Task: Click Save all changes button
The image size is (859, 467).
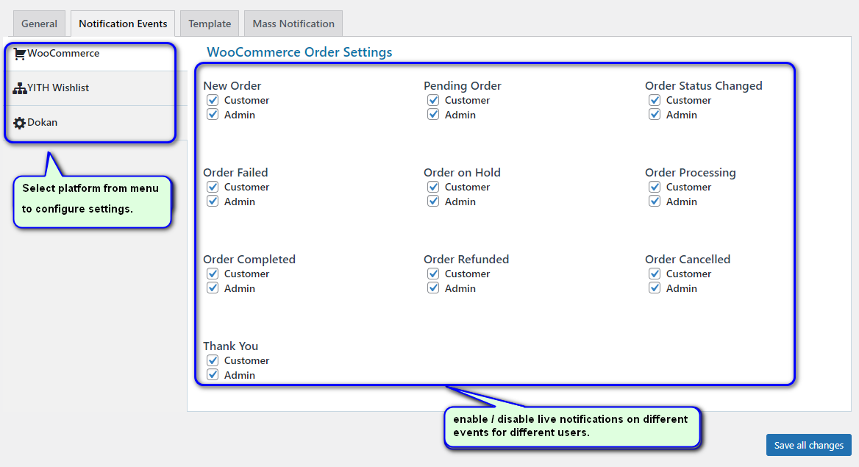Action: (808, 445)
